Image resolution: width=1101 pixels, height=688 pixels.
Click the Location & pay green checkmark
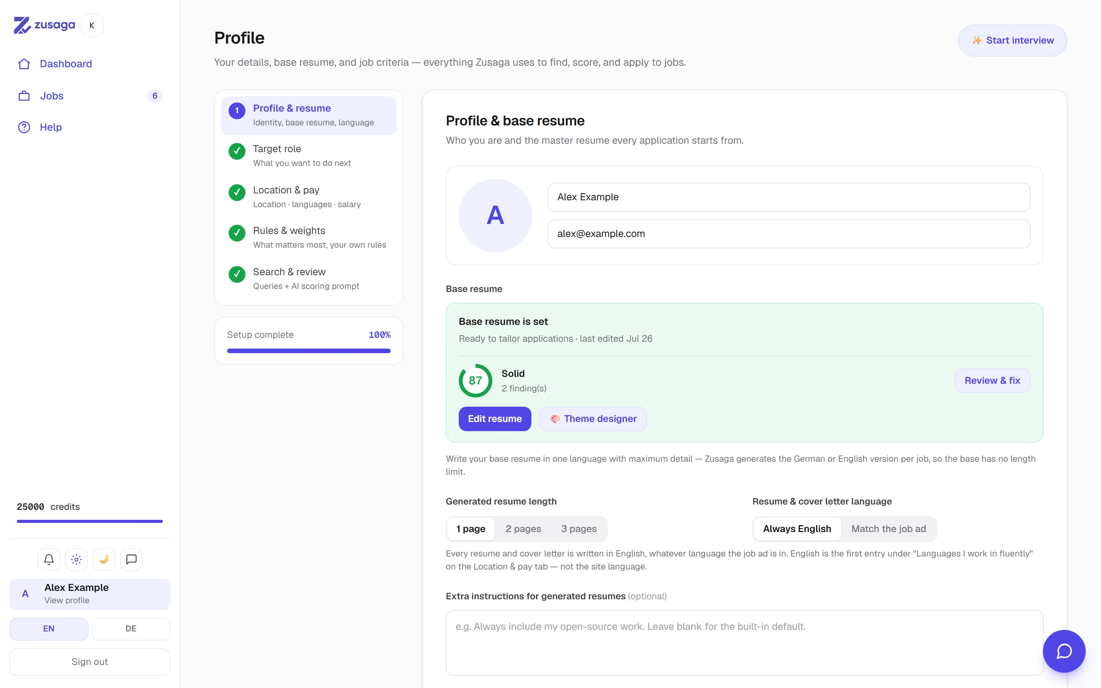click(x=237, y=193)
